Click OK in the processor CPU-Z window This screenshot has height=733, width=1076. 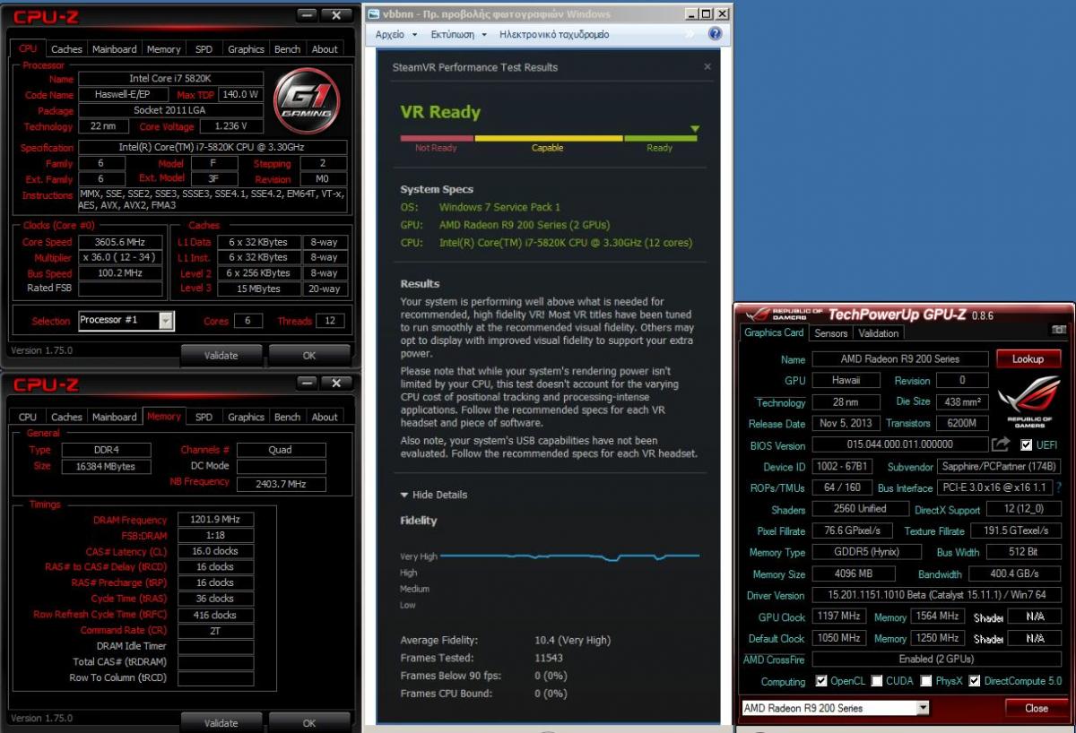(x=309, y=355)
